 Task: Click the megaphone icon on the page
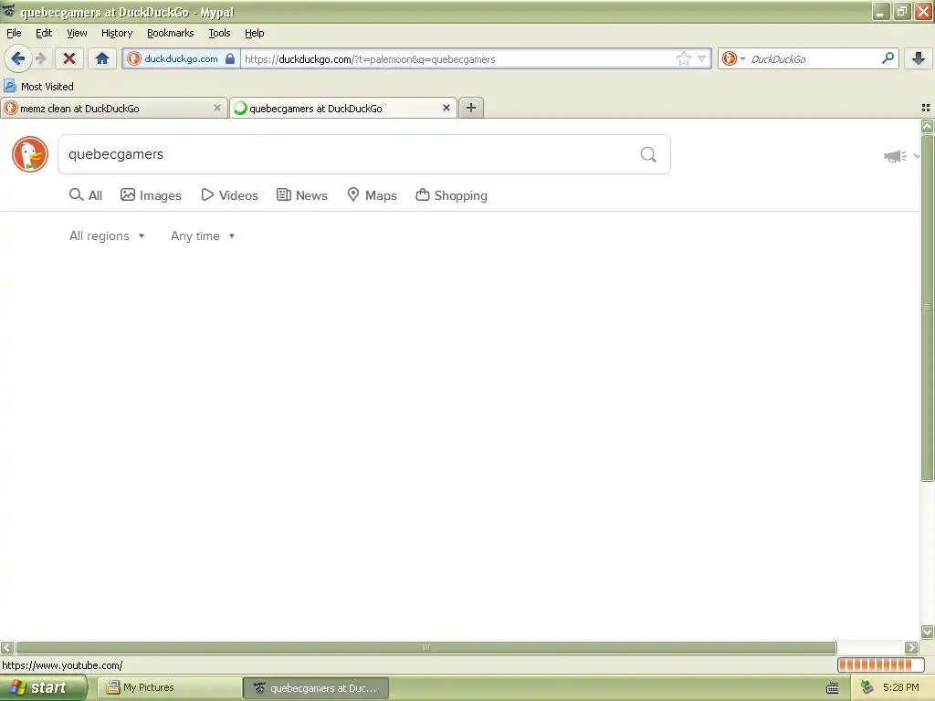(895, 156)
